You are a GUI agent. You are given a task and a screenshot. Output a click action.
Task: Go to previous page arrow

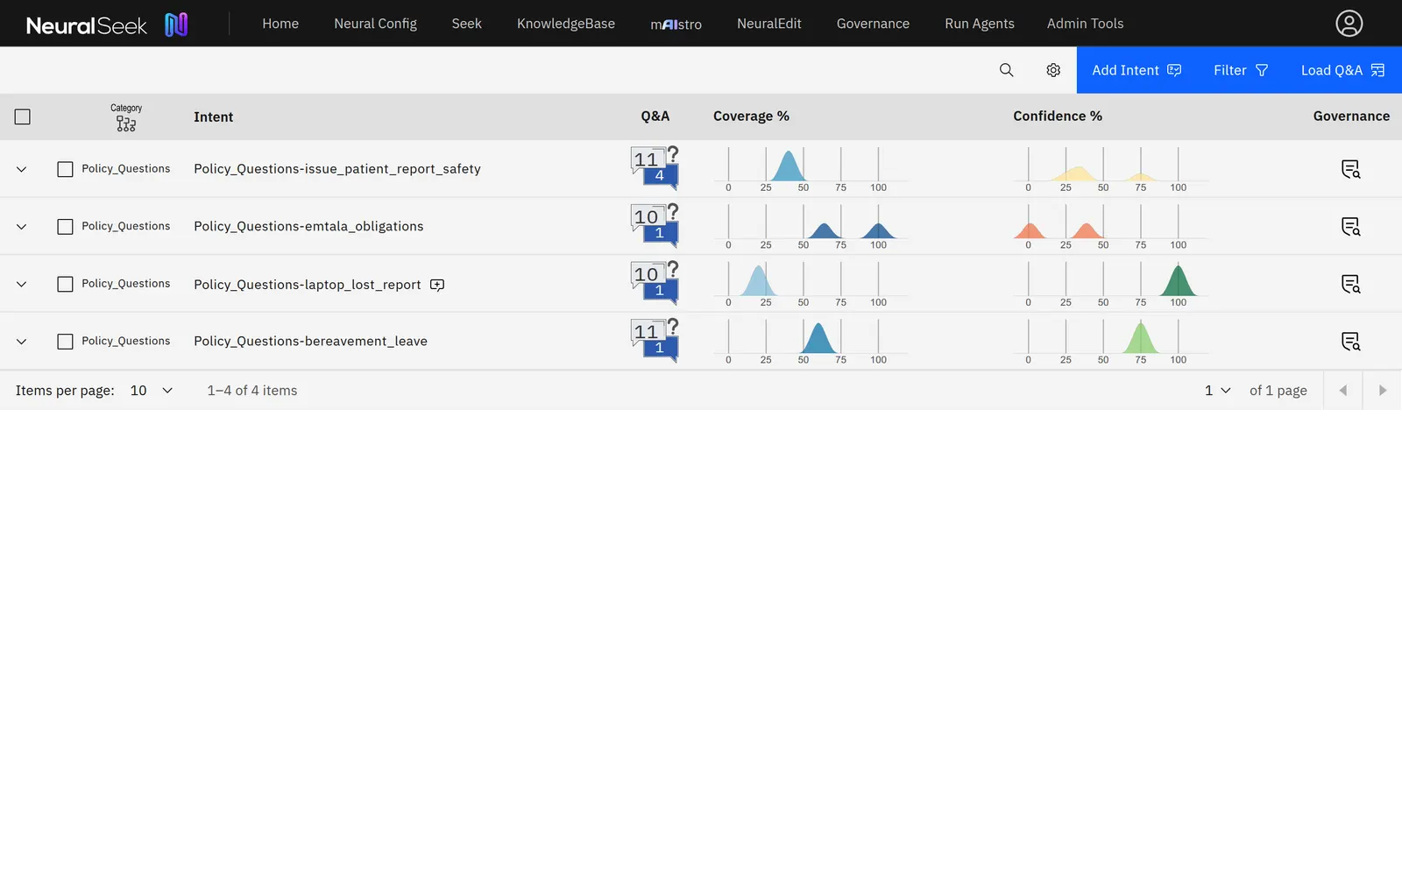[1342, 391]
